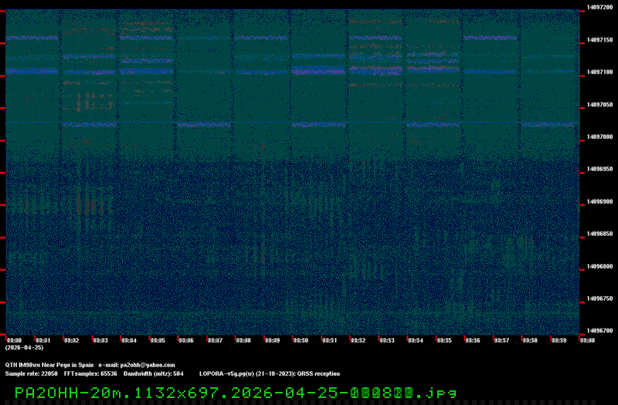This screenshot has width=618, height=405.
Task: Select the 14097150 frequency axis label
Action: [600, 39]
